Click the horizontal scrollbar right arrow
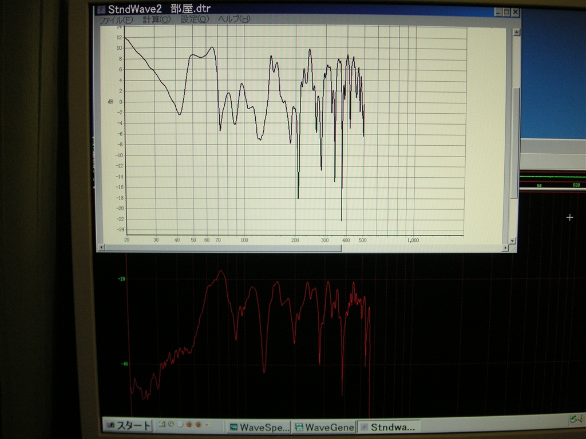The height and width of the screenshot is (439, 586). (505, 248)
